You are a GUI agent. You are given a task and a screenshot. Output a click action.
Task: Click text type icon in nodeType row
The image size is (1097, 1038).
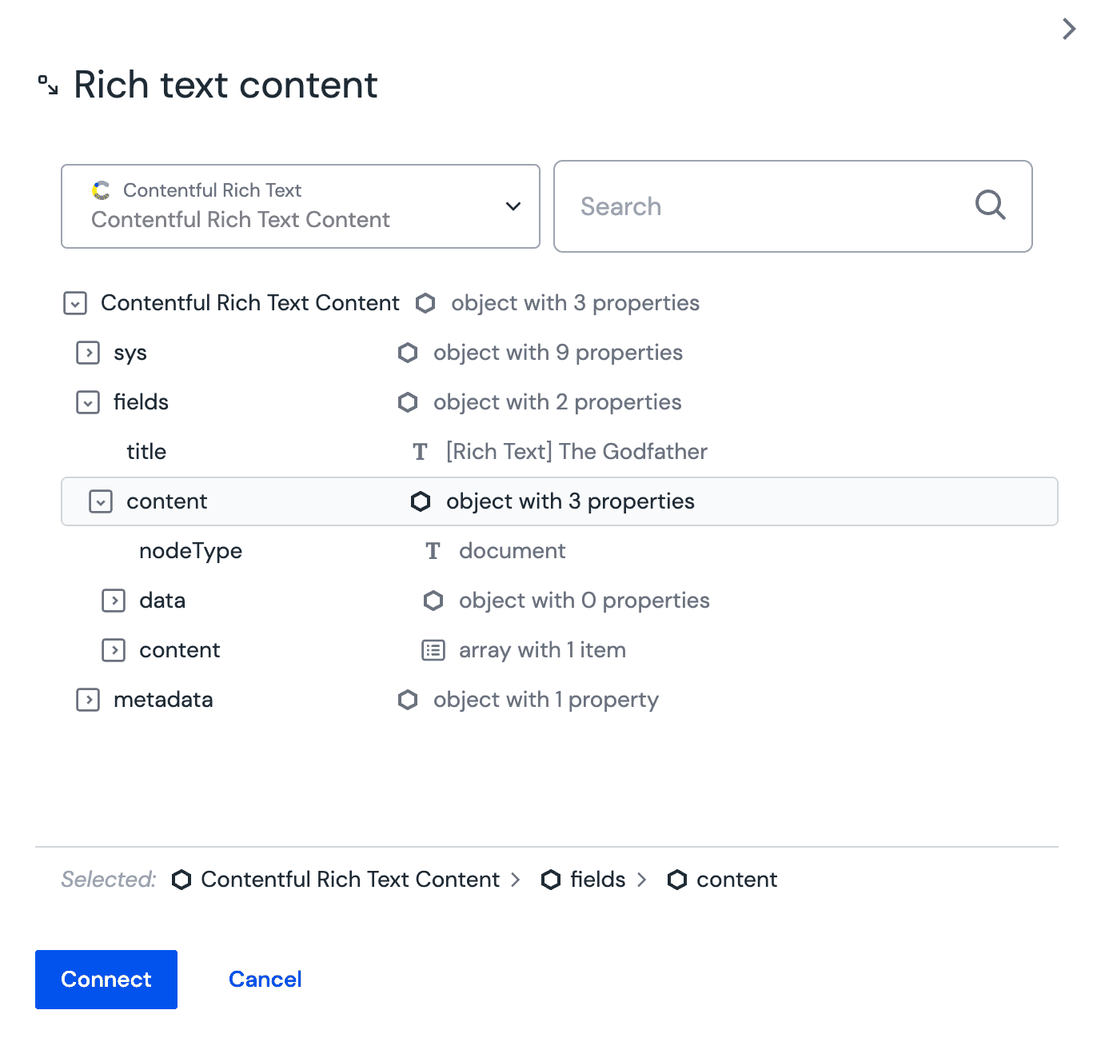(x=433, y=551)
